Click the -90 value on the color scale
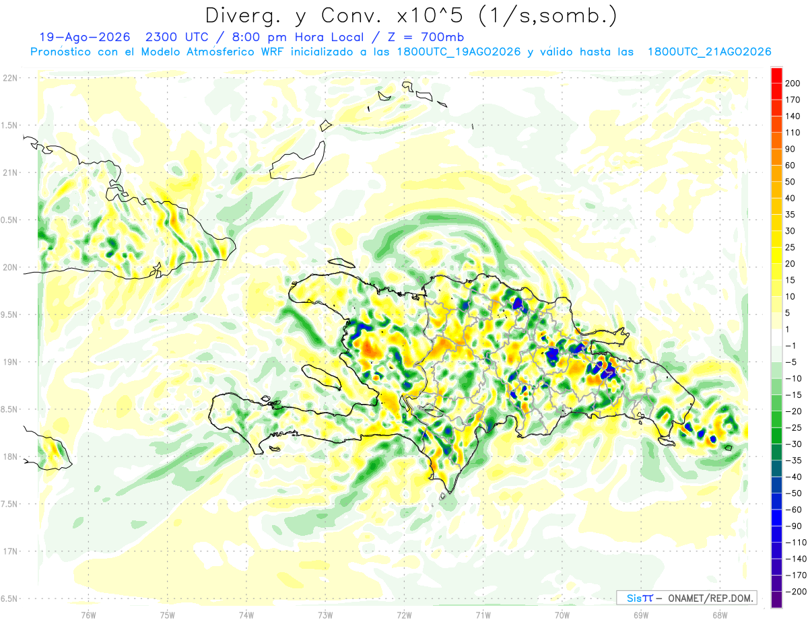Viewport: 808px width, 624px height. (x=793, y=526)
